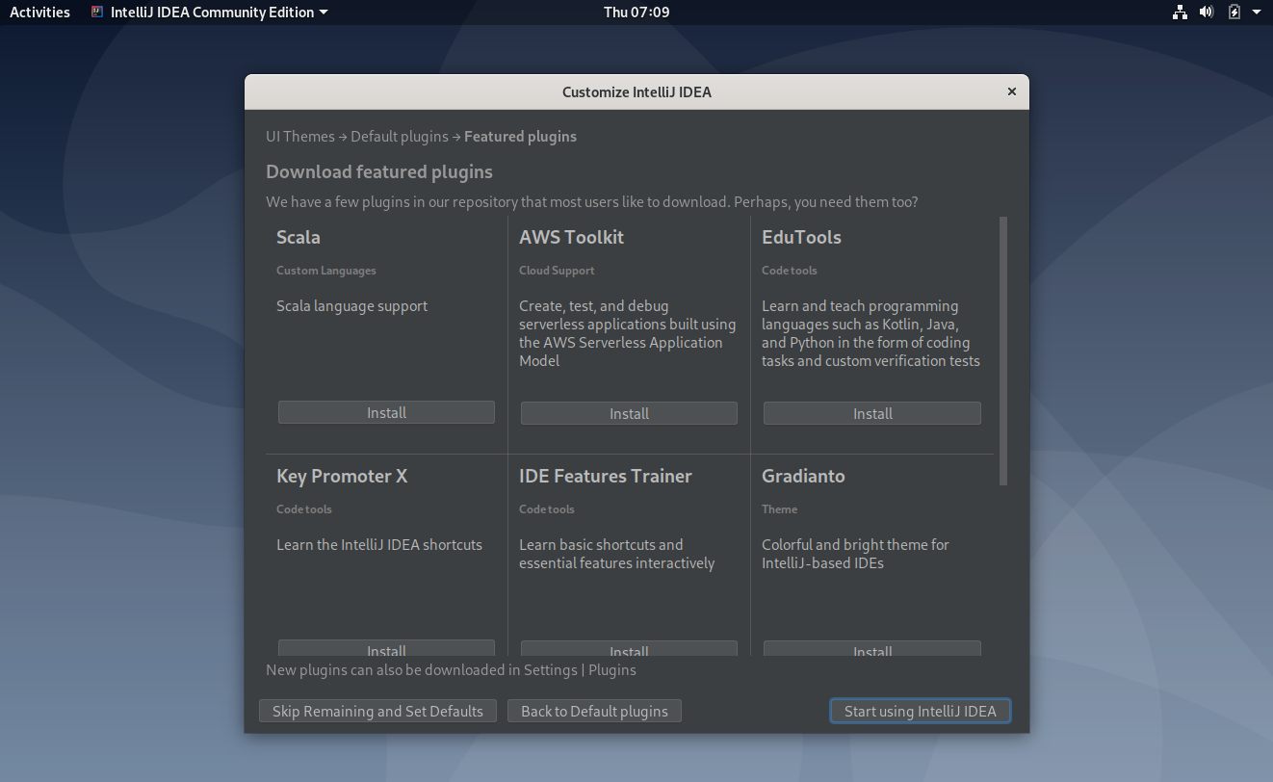Install the Key Promoter X plugin
1273x782 pixels.
386,648
